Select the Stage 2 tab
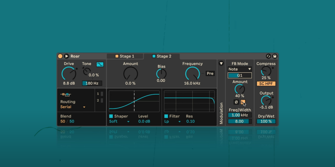335x167 pixels. (x=162, y=56)
